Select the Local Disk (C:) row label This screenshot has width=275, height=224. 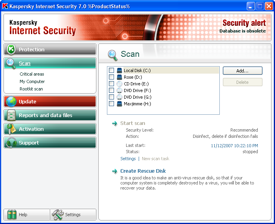(x=137, y=70)
